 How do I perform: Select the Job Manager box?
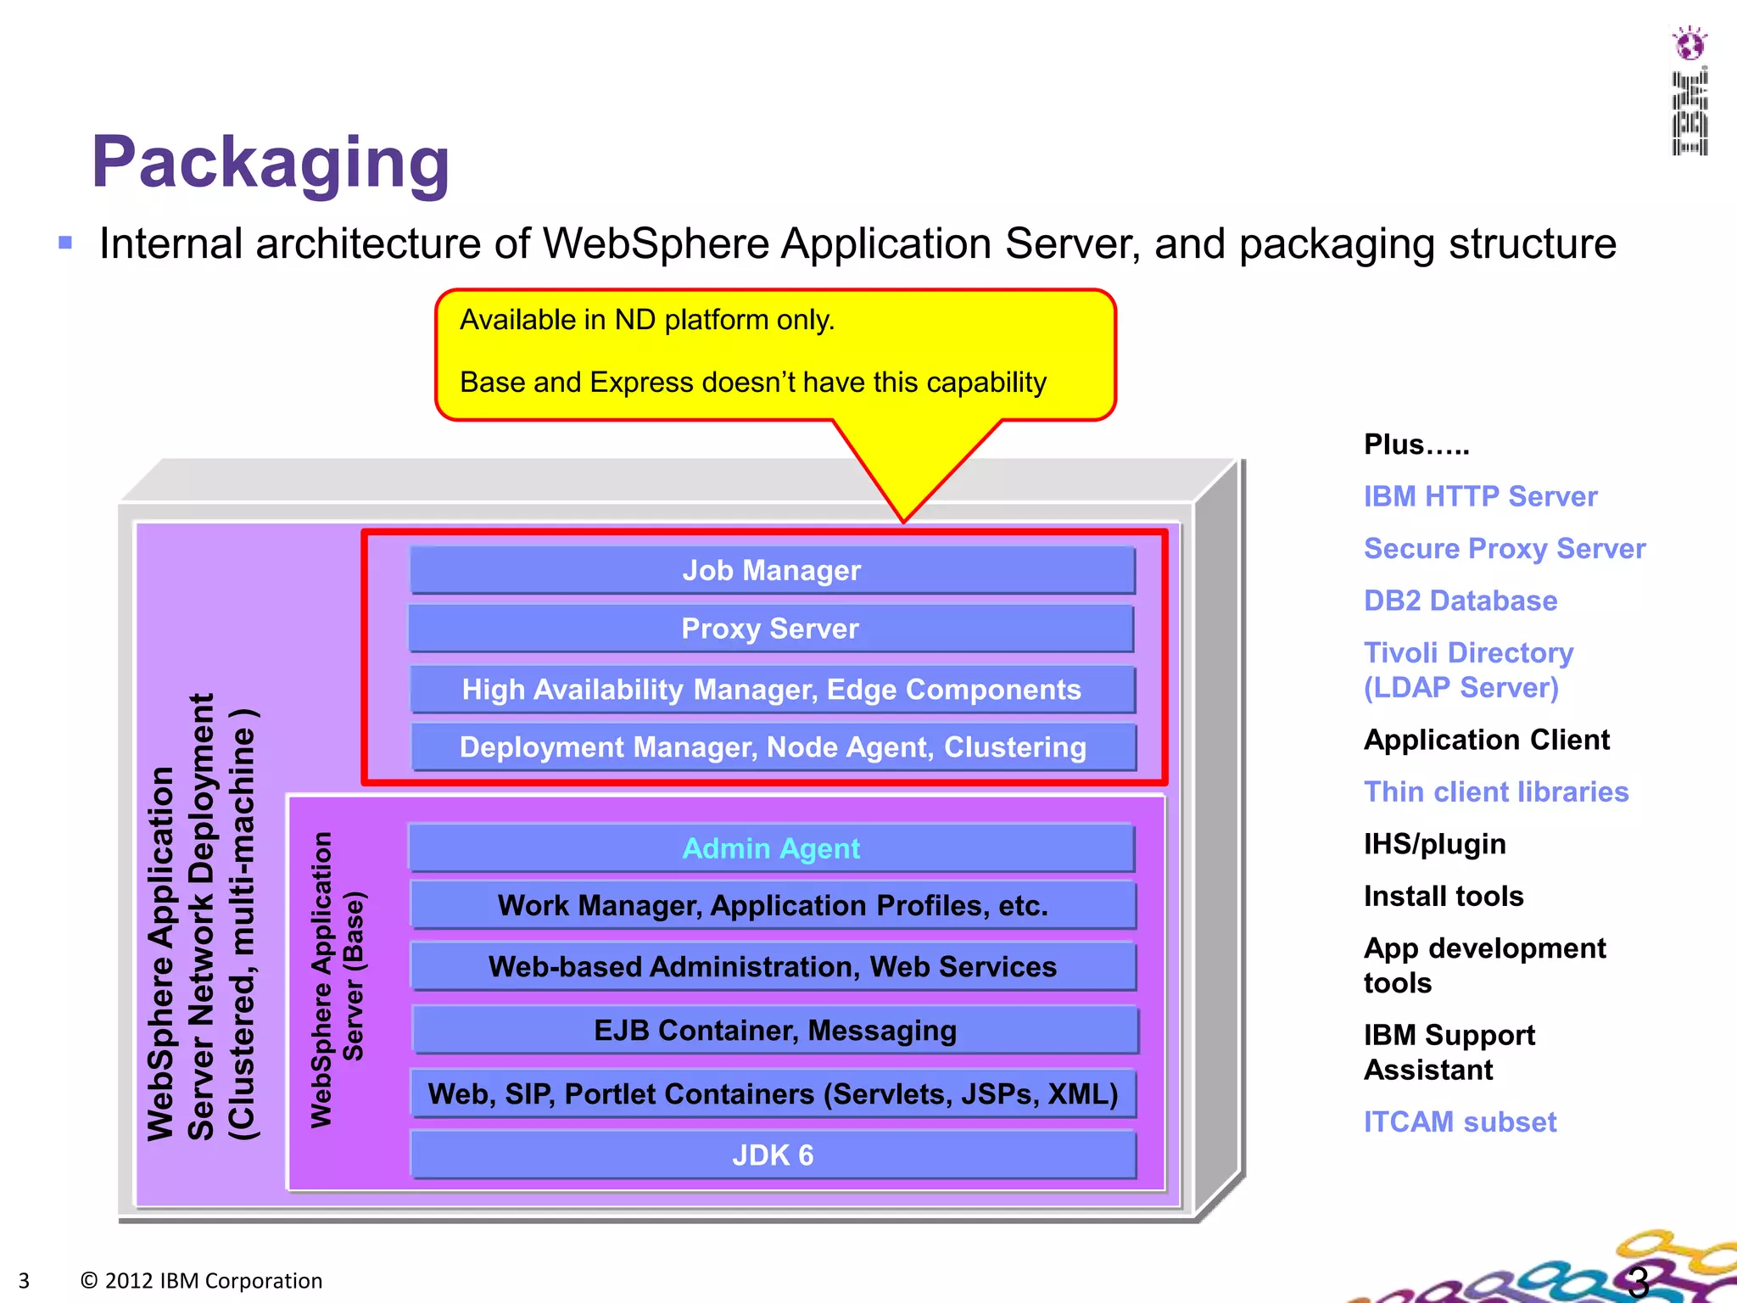[772, 570]
